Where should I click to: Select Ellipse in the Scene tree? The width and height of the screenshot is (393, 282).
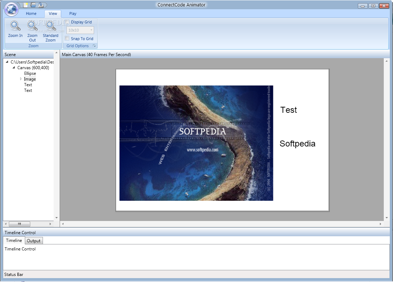[x=30, y=73]
